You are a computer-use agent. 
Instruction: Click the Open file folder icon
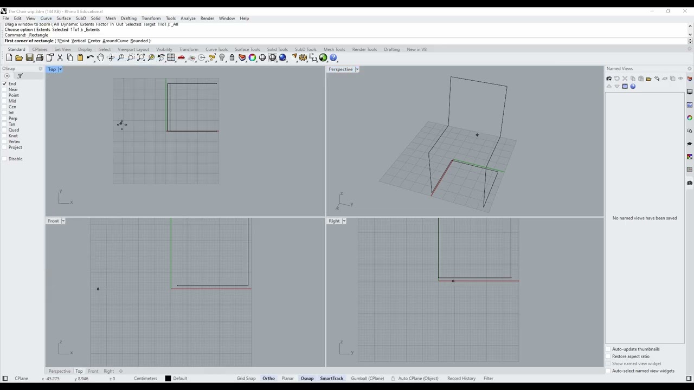pyautogui.click(x=19, y=57)
